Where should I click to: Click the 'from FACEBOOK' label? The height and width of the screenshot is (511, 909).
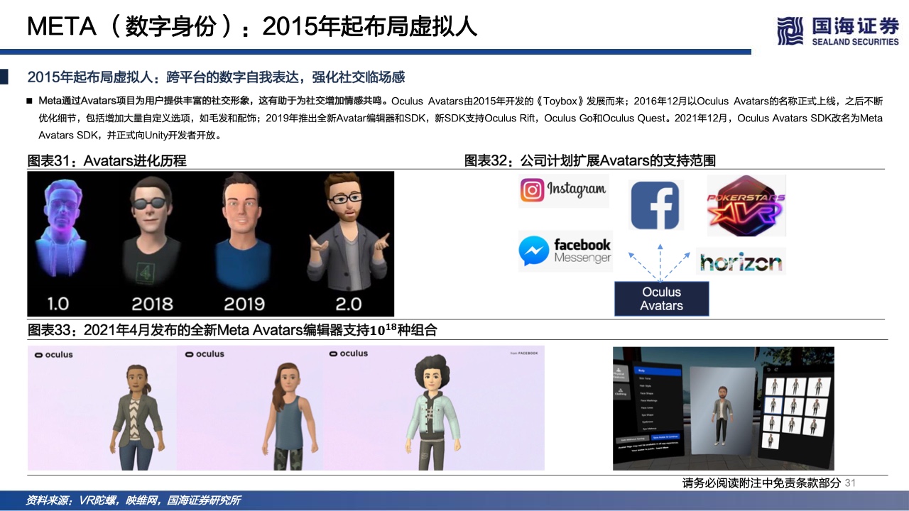click(524, 353)
